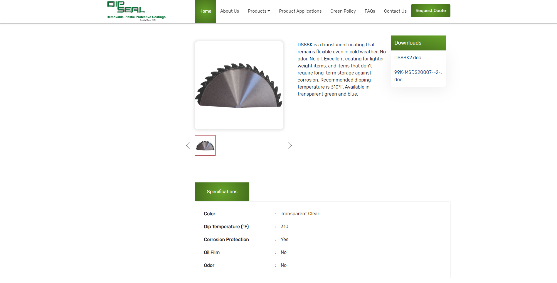Open the Product Applications page
Screen dimensions: 557x283
[300, 11]
